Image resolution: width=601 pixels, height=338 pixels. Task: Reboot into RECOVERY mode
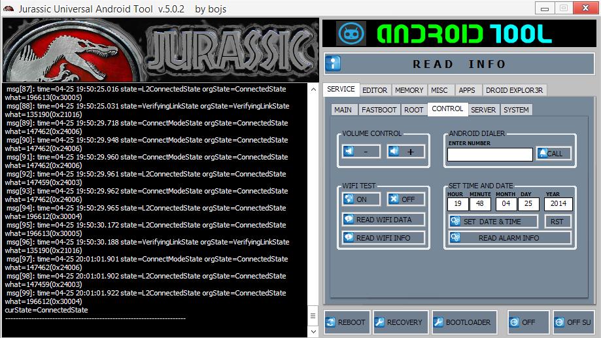(399, 322)
